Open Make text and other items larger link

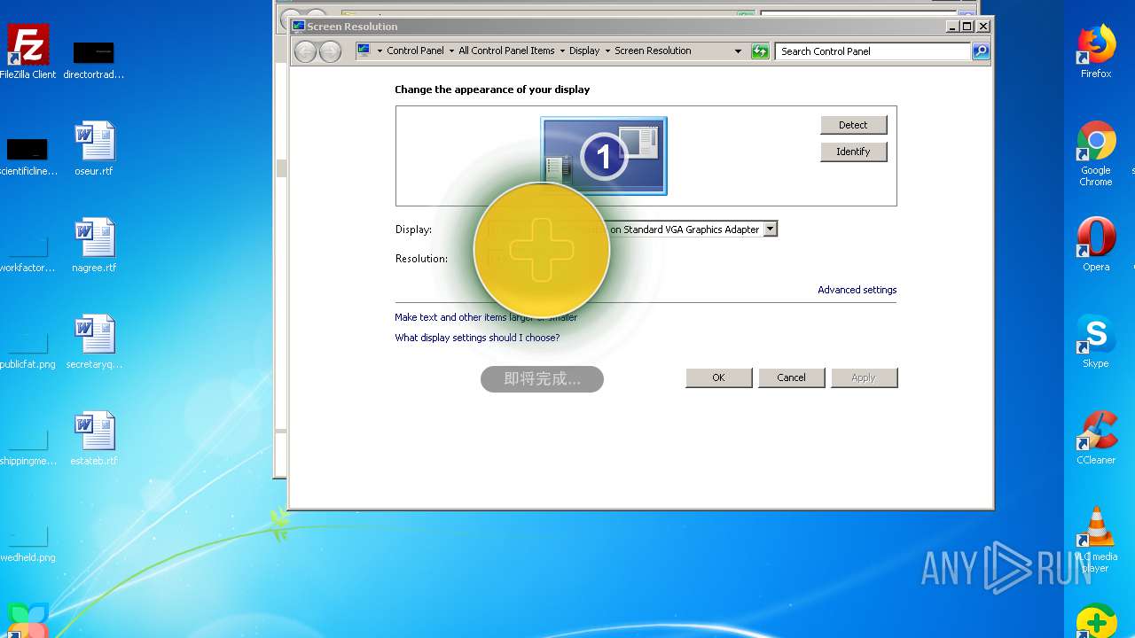486,317
